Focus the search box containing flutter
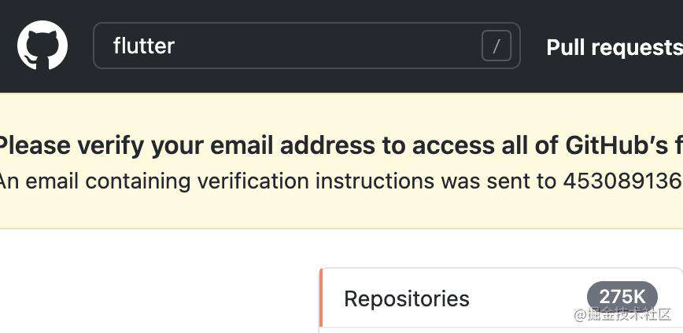Screen dimensions: 683x333 click(307, 46)
